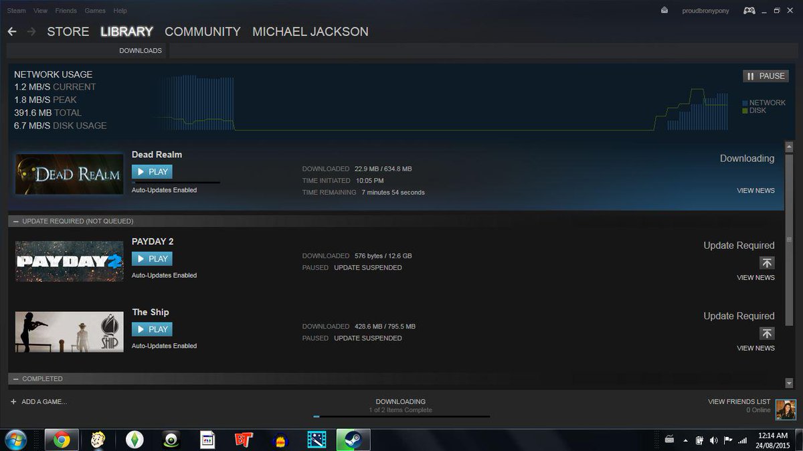
Task: Open the BT application on taskbar
Action: click(244, 440)
